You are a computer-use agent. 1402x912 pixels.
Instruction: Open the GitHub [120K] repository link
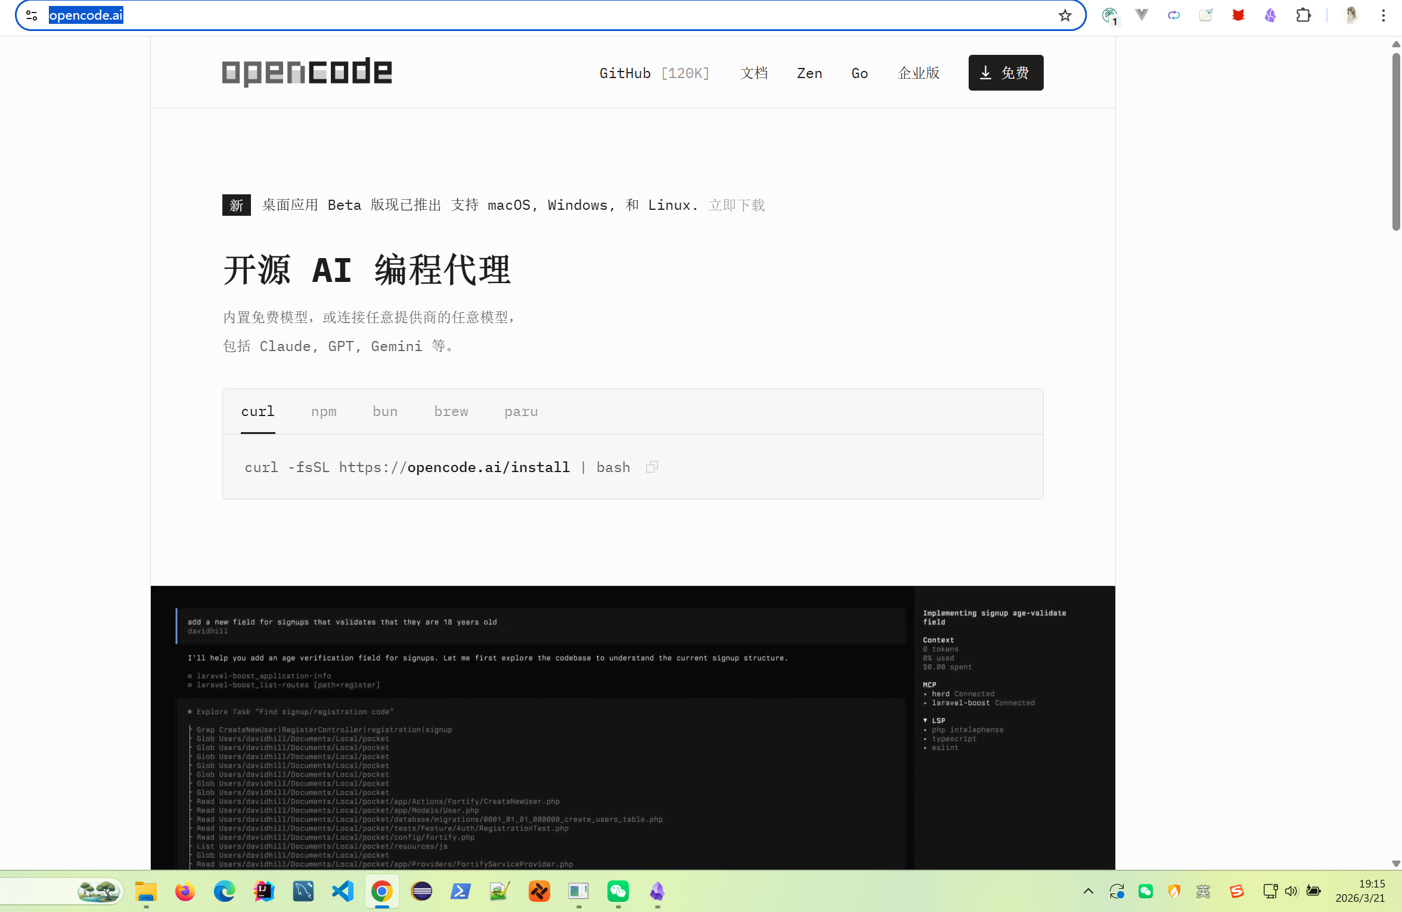pyautogui.click(x=654, y=73)
